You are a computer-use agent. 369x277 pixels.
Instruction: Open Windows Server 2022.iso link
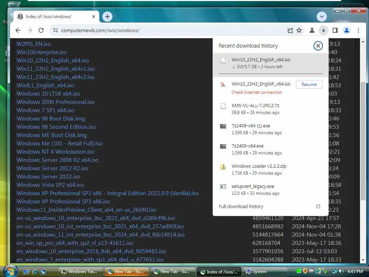click(x=48, y=177)
